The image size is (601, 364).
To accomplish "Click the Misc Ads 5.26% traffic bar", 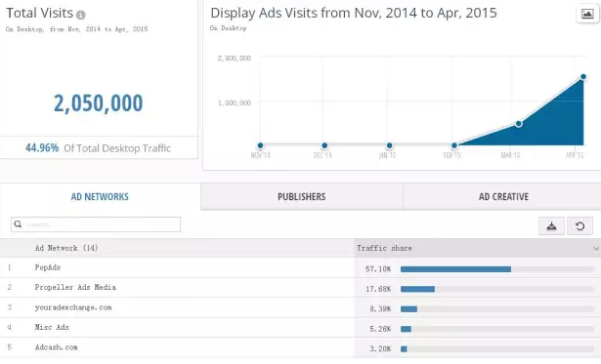I will [x=406, y=329].
